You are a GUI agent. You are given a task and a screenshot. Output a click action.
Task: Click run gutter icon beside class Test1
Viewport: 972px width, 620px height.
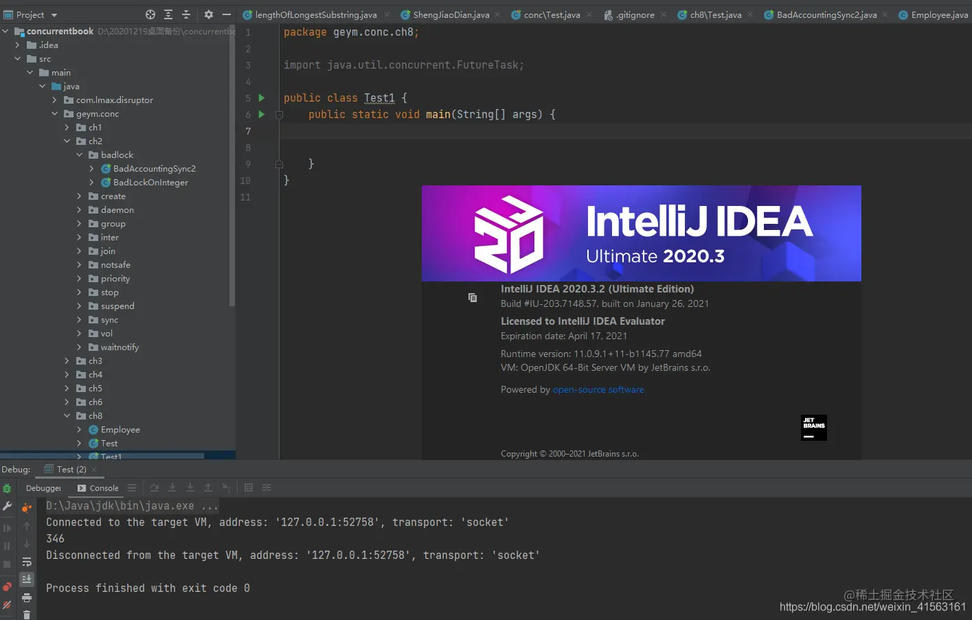[262, 98]
